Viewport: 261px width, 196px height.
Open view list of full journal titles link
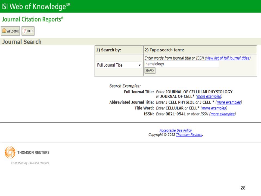228,58
